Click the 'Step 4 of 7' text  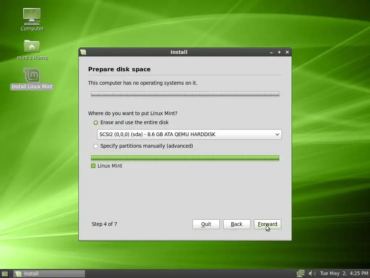[104, 224]
